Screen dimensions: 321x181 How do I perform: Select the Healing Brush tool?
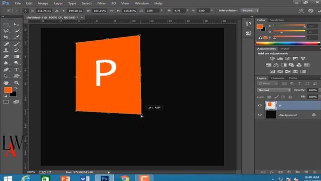coord(6,44)
